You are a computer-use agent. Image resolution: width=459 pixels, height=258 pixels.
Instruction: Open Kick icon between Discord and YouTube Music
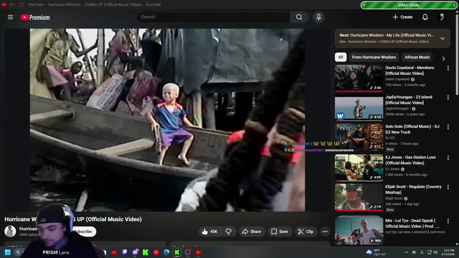pyautogui.click(x=146, y=252)
